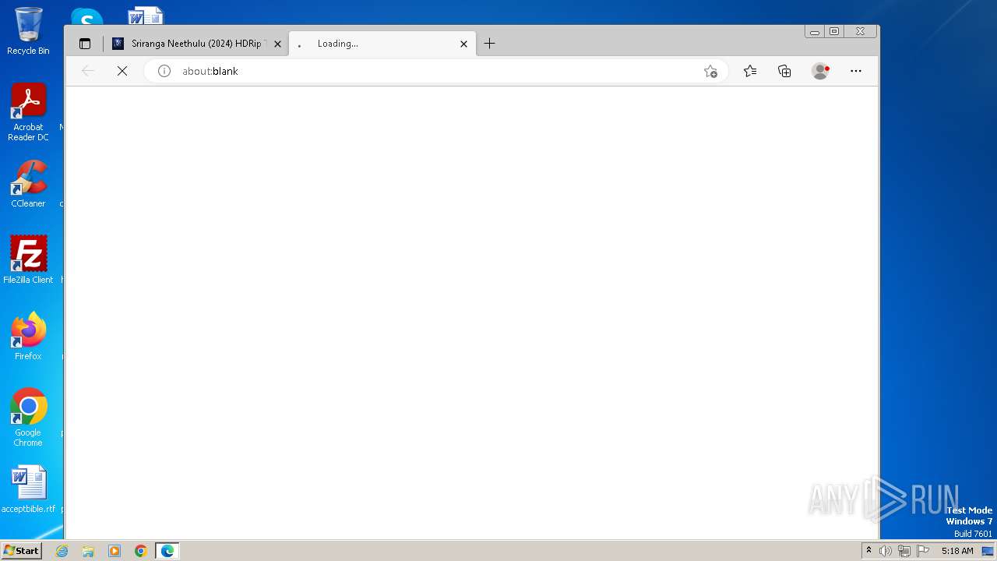Open the Skype desktop icon
Image resolution: width=997 pixels, height=561 pixels.
point(86,17)
